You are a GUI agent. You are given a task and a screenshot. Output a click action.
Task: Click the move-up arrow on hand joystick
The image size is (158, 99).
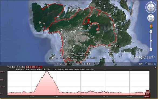[151, 16]
